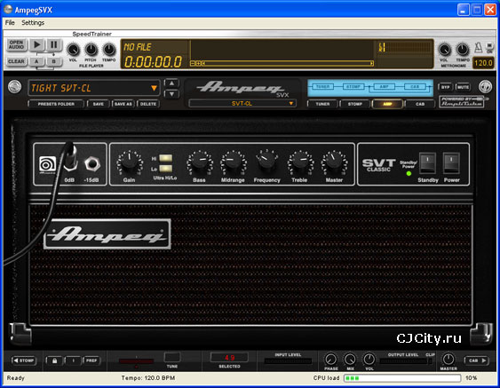Click the Frequency selector knob
Image resolution: width=500 pixels, height=388 pixels.
(x=266, y=160)
